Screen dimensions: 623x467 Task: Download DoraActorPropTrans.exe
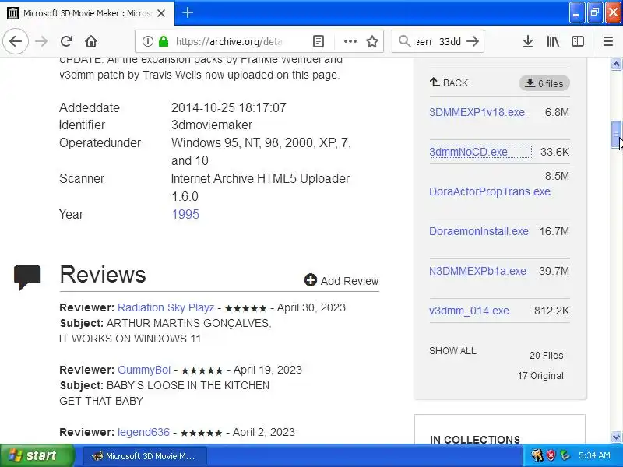coord(490,191)
